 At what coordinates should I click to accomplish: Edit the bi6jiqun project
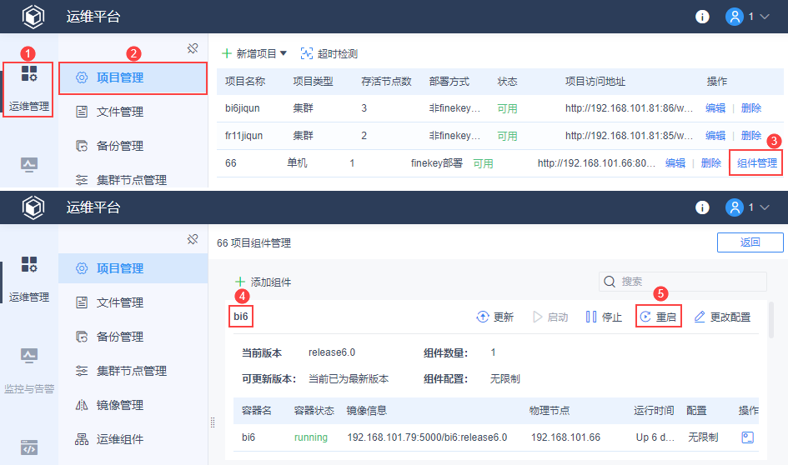(x=715, y=108)
